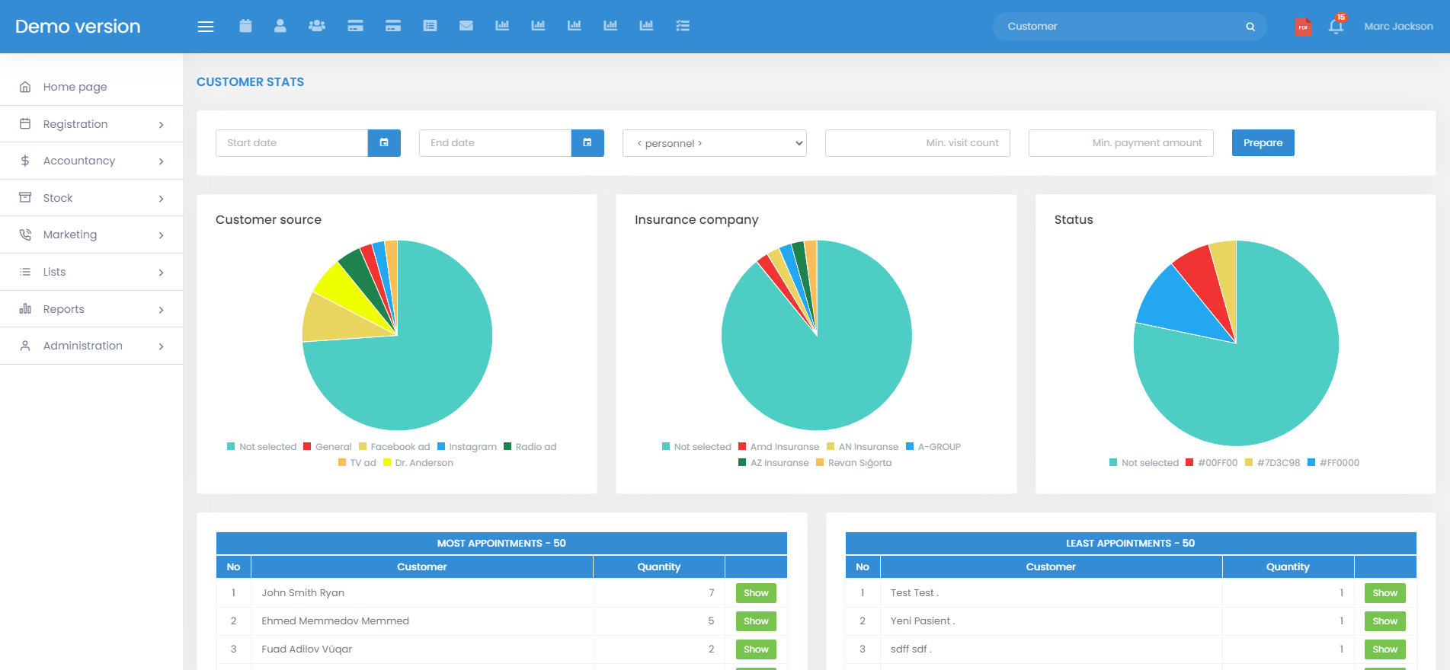1450x670 pixels.
Task: Click the envelope messages icon
Action: pyautogui.click(x=466, y=26)
